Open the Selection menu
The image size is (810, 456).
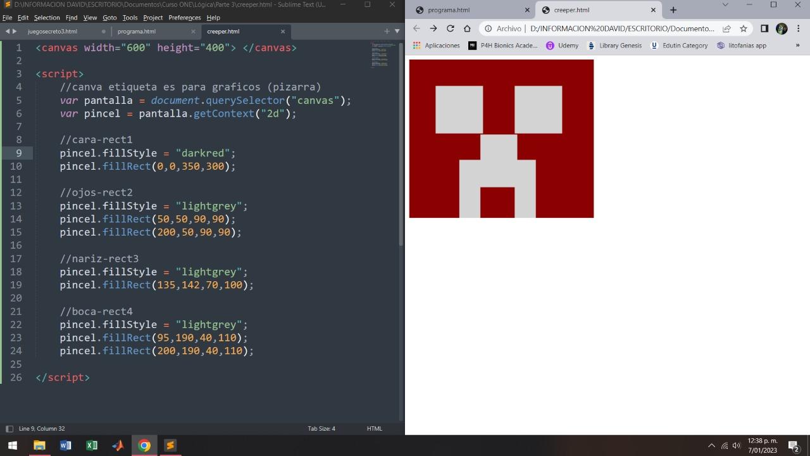pyautogui.click(x=47, y=18)
